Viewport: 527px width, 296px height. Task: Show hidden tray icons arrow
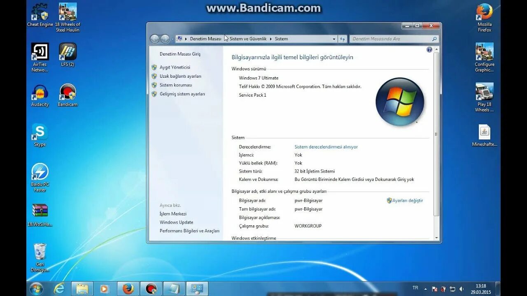425,289
